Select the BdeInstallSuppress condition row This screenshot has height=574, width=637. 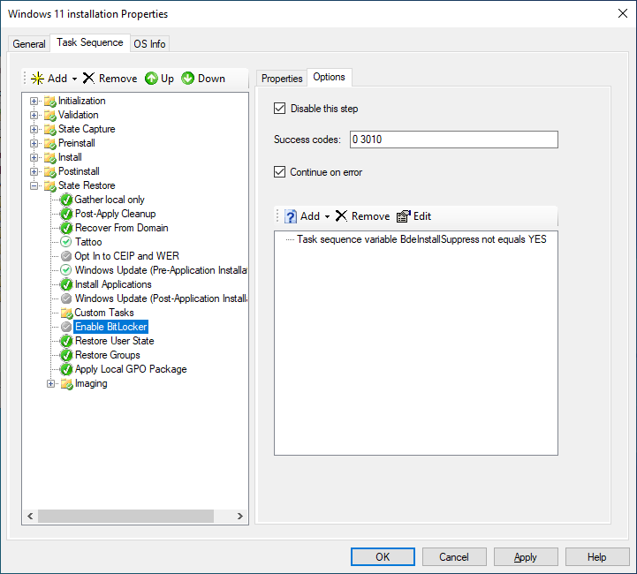coord(421,239)
